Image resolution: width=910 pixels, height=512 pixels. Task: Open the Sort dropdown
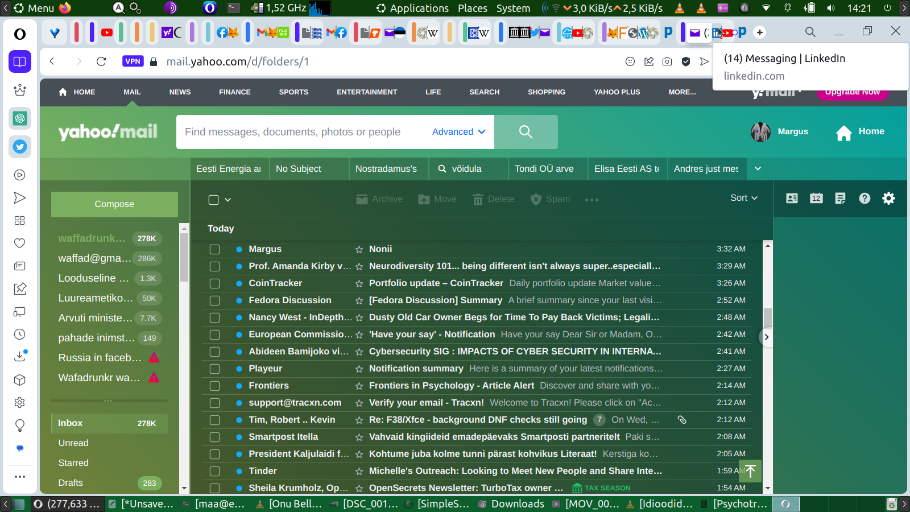tap(743, 198)
